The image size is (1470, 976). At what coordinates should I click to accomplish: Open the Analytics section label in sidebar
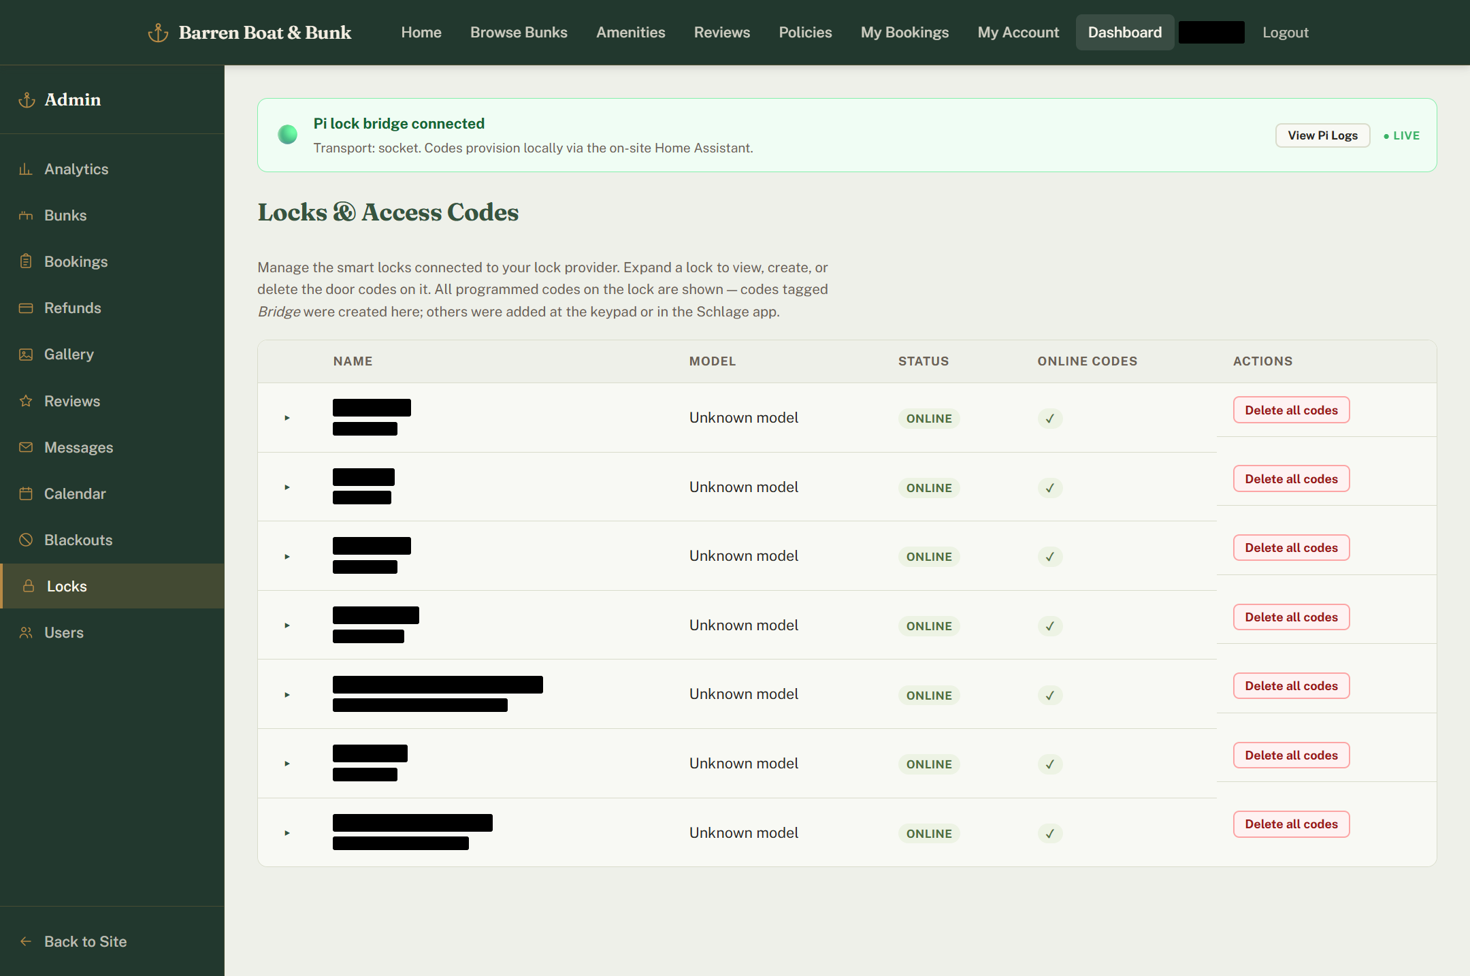(x=76, y=169)
